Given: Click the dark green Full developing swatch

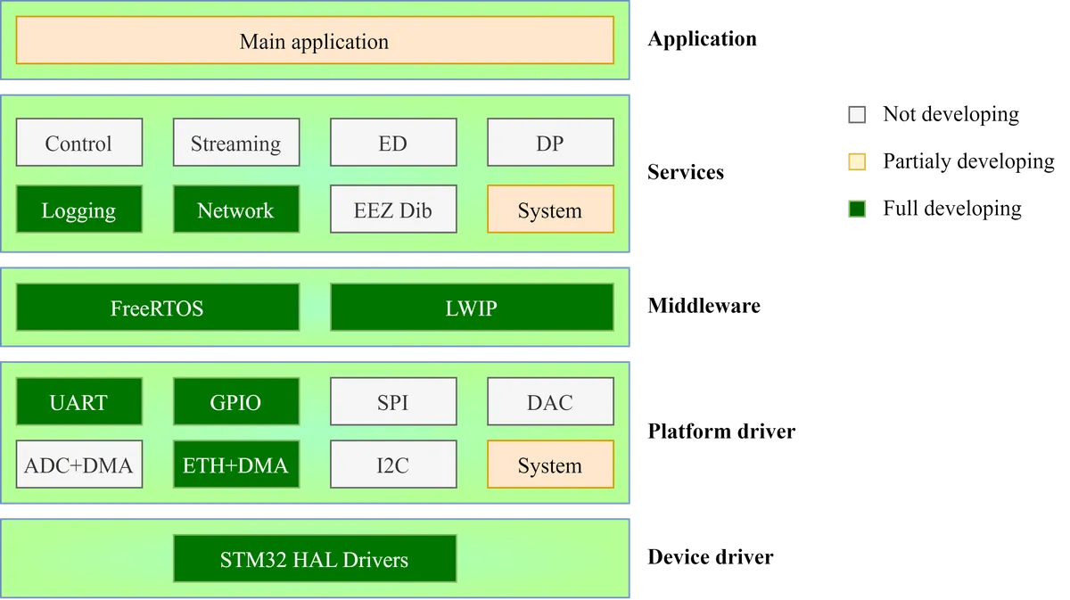Looking at the screenshot, I should tap(857, 210).
